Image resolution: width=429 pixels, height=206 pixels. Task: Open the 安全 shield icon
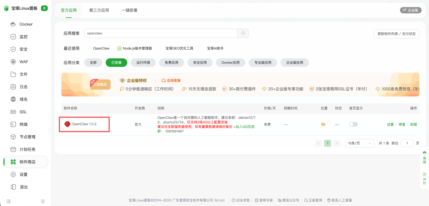[13, 49]
